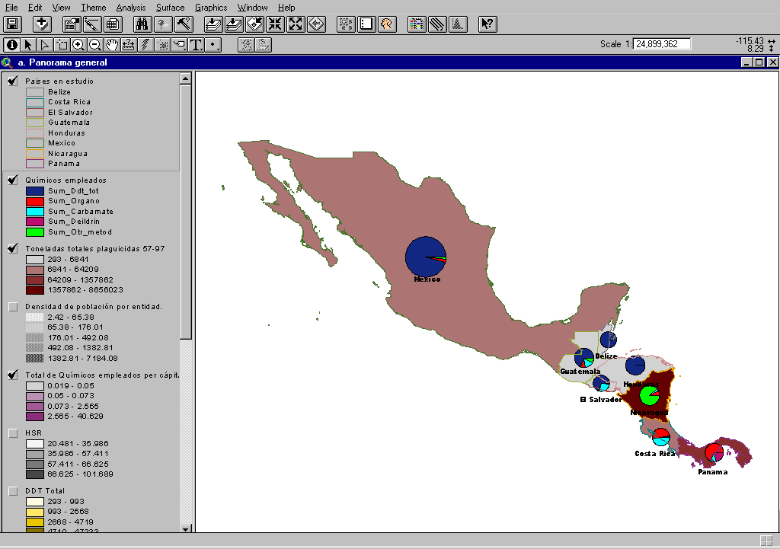Select the Text tool
Screen dimensions: 780x549
197,45
